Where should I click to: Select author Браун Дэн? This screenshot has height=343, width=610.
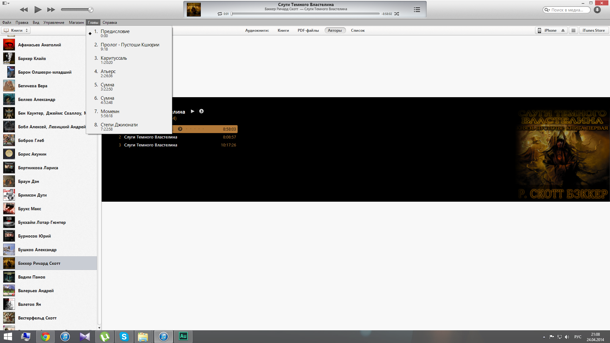(x=48, y=181)
